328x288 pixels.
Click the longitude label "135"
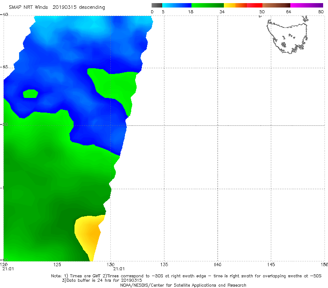pyautogui.click(x=164, y=265)
